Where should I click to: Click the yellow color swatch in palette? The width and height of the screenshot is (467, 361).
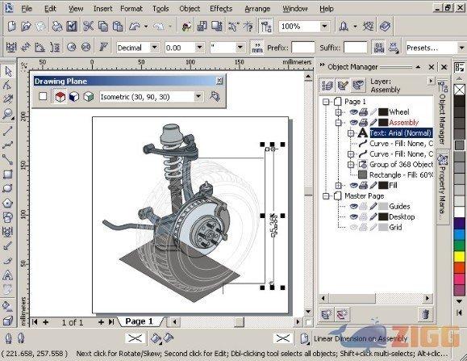459,257
